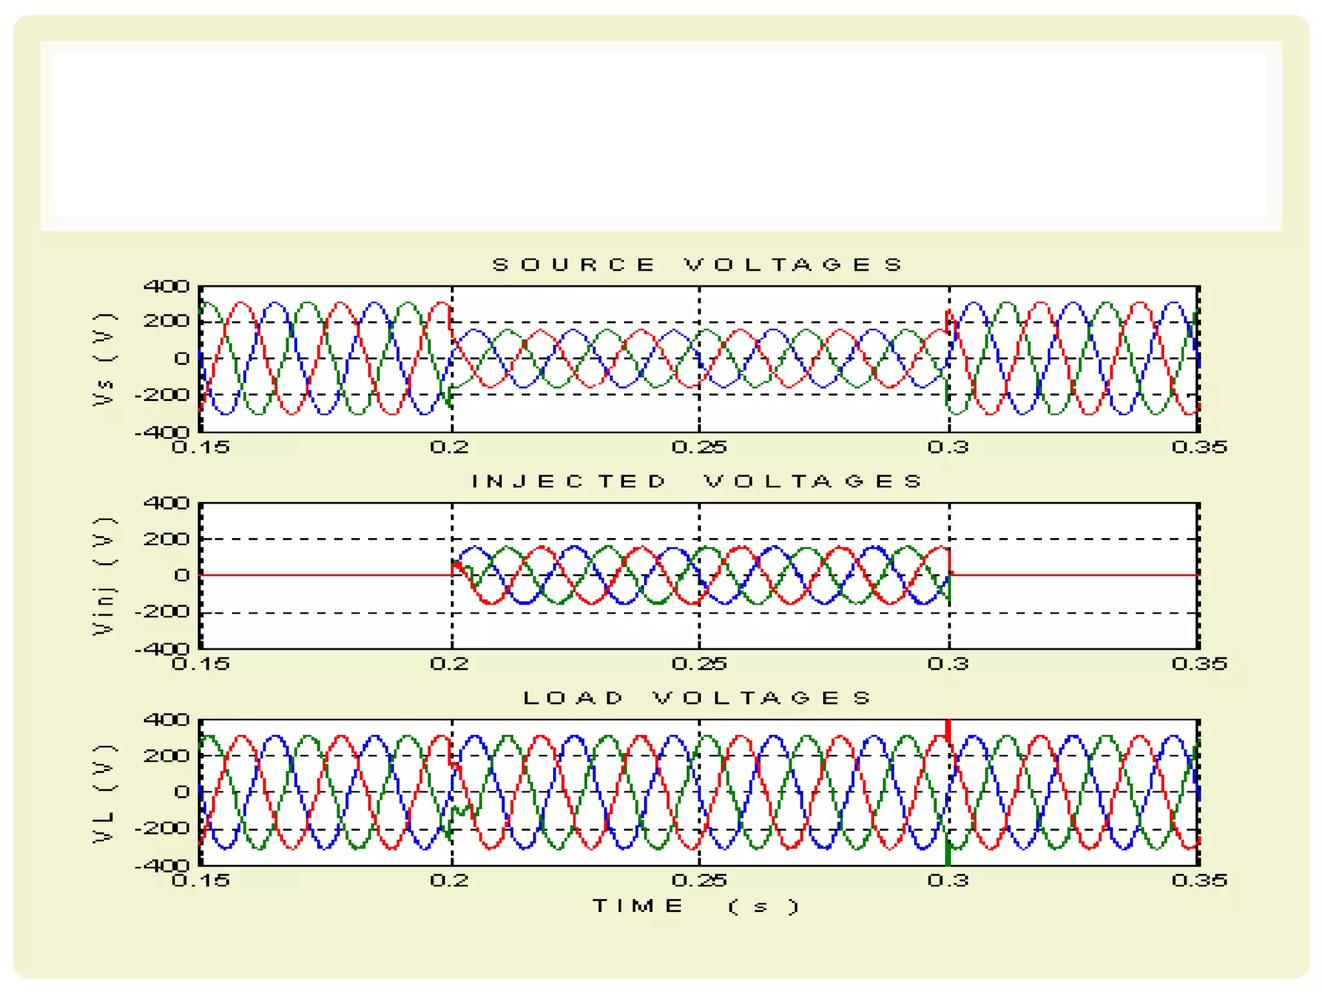The width and height of the screenshot is (1323, 992).
Task: Click the -200 tick label on source plot
Action: coord(161,395)
